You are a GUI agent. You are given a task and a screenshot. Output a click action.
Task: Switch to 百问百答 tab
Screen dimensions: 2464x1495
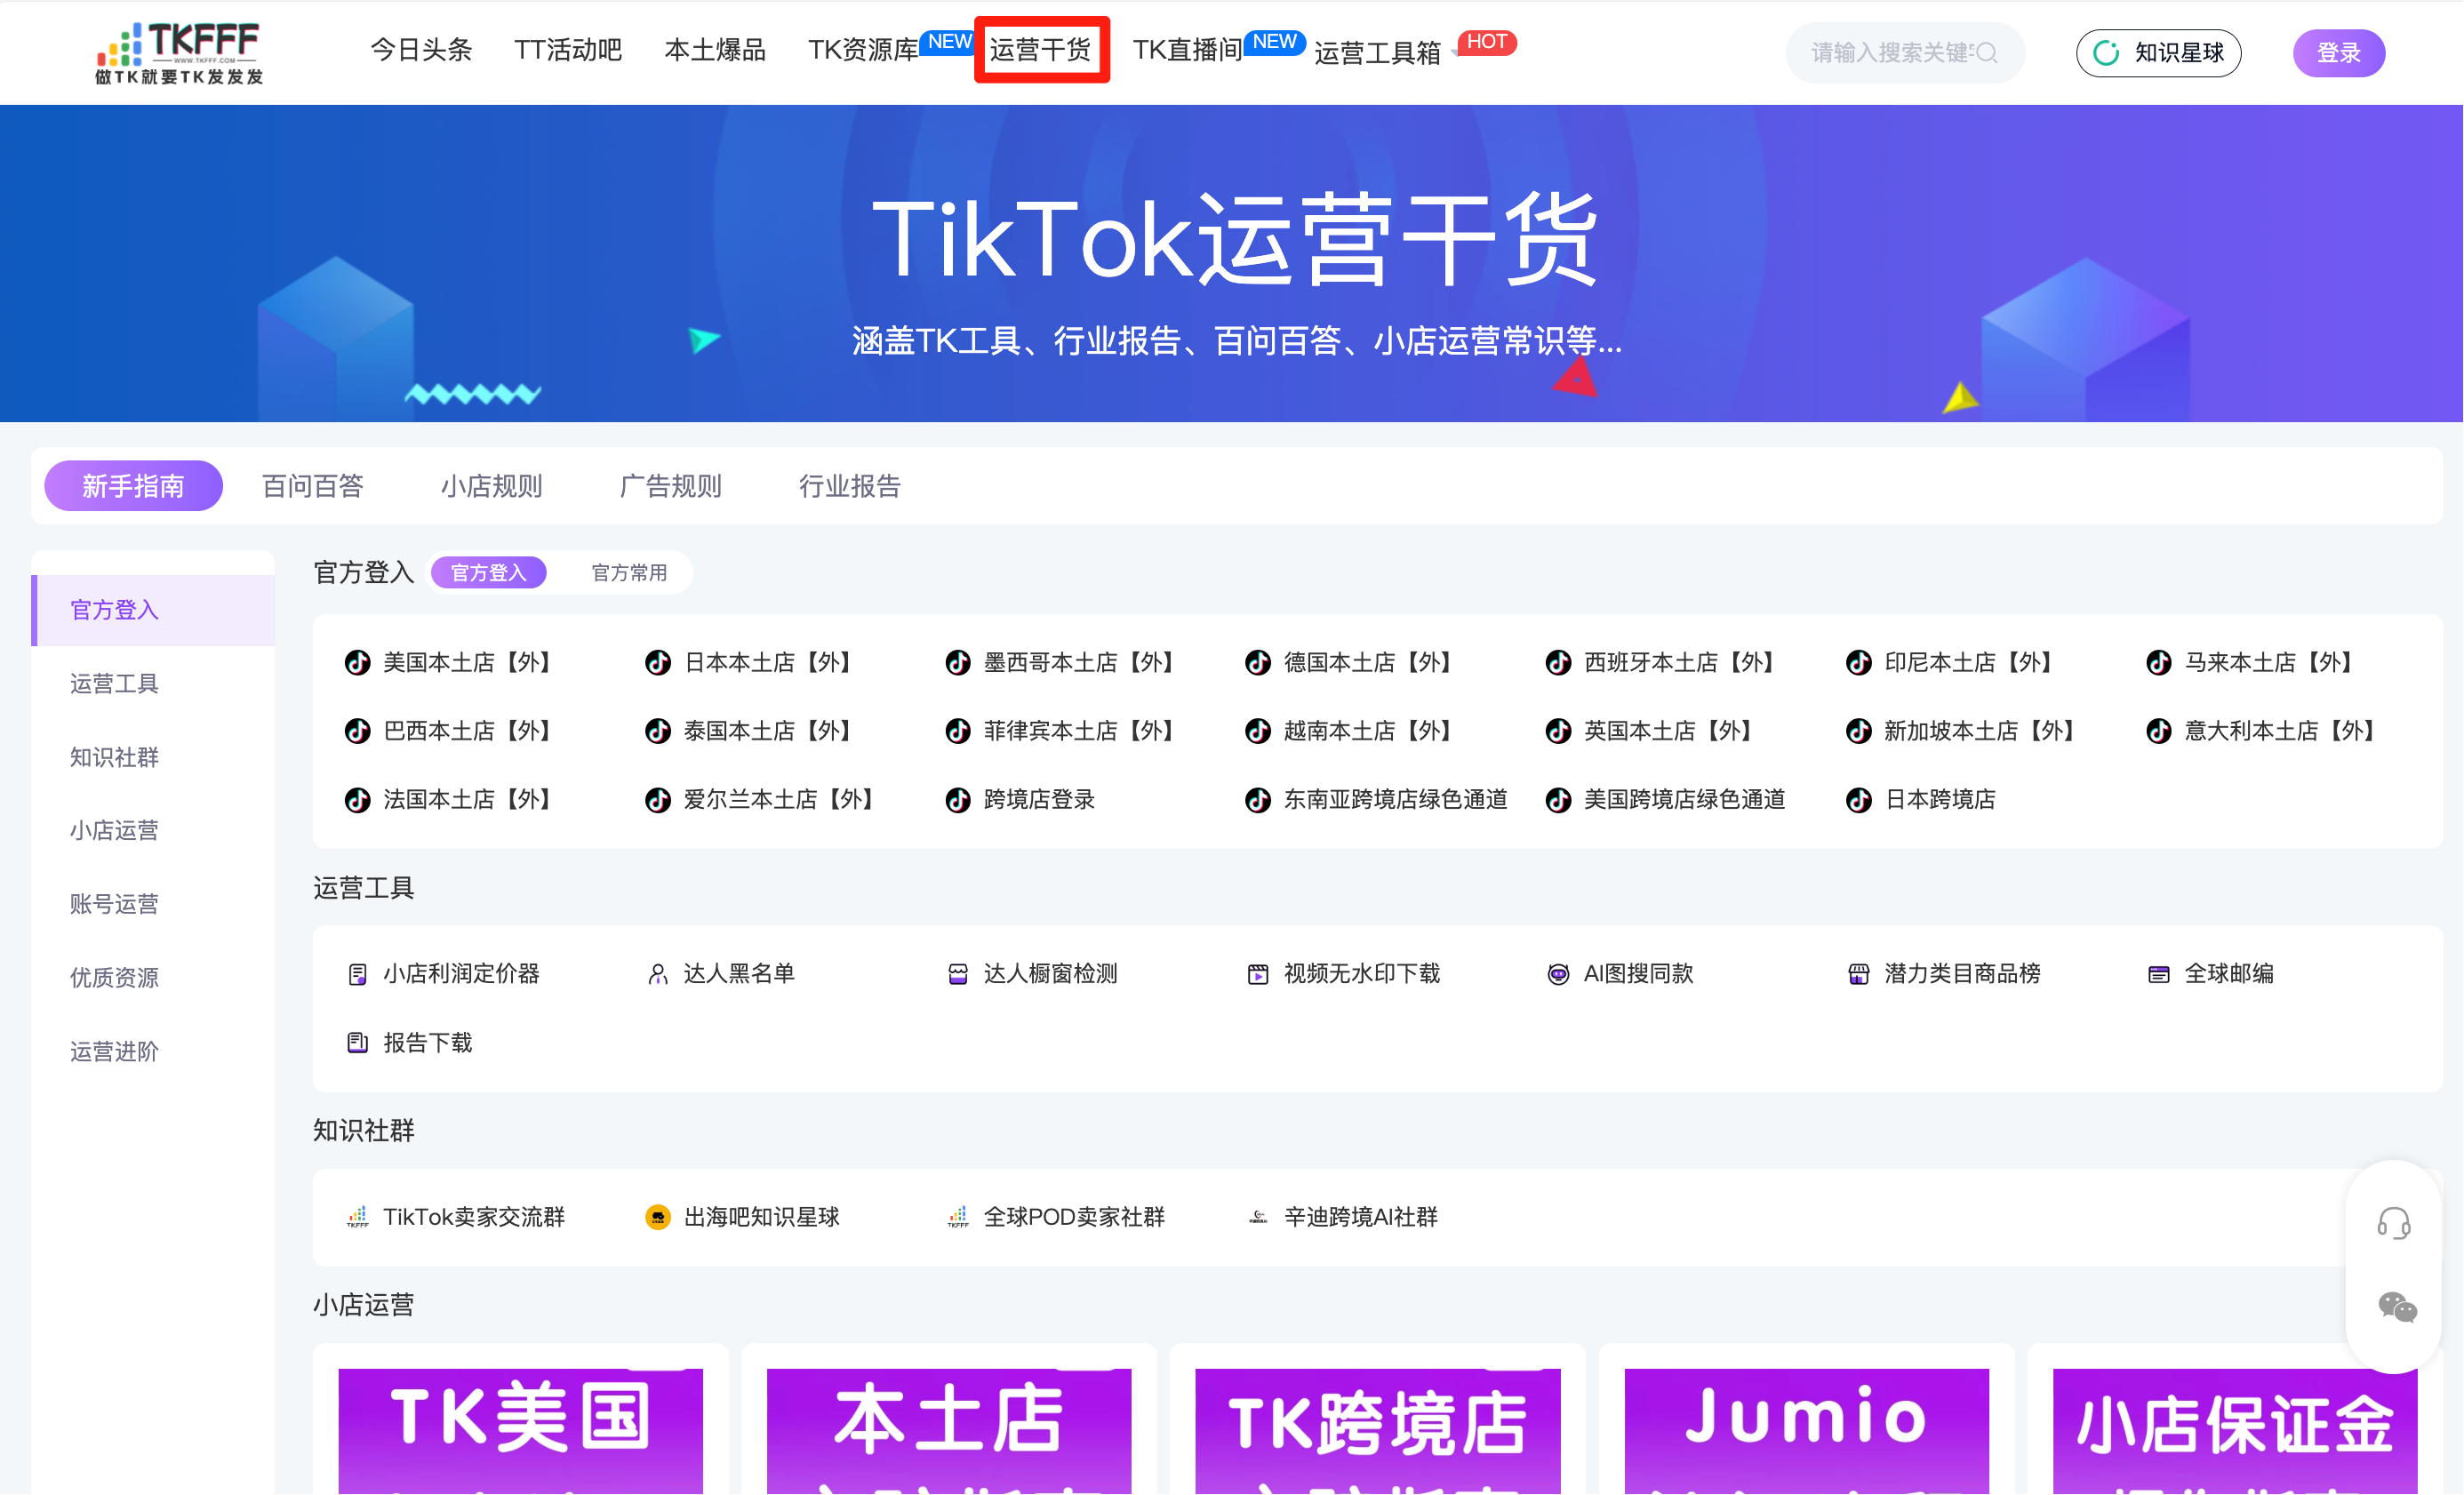312,486
